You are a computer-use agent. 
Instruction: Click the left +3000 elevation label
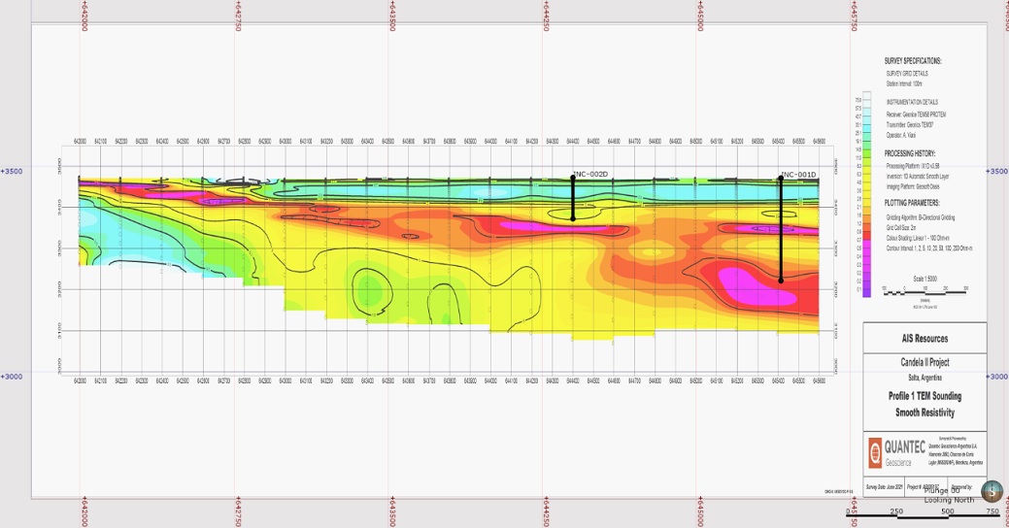(12, 377)
